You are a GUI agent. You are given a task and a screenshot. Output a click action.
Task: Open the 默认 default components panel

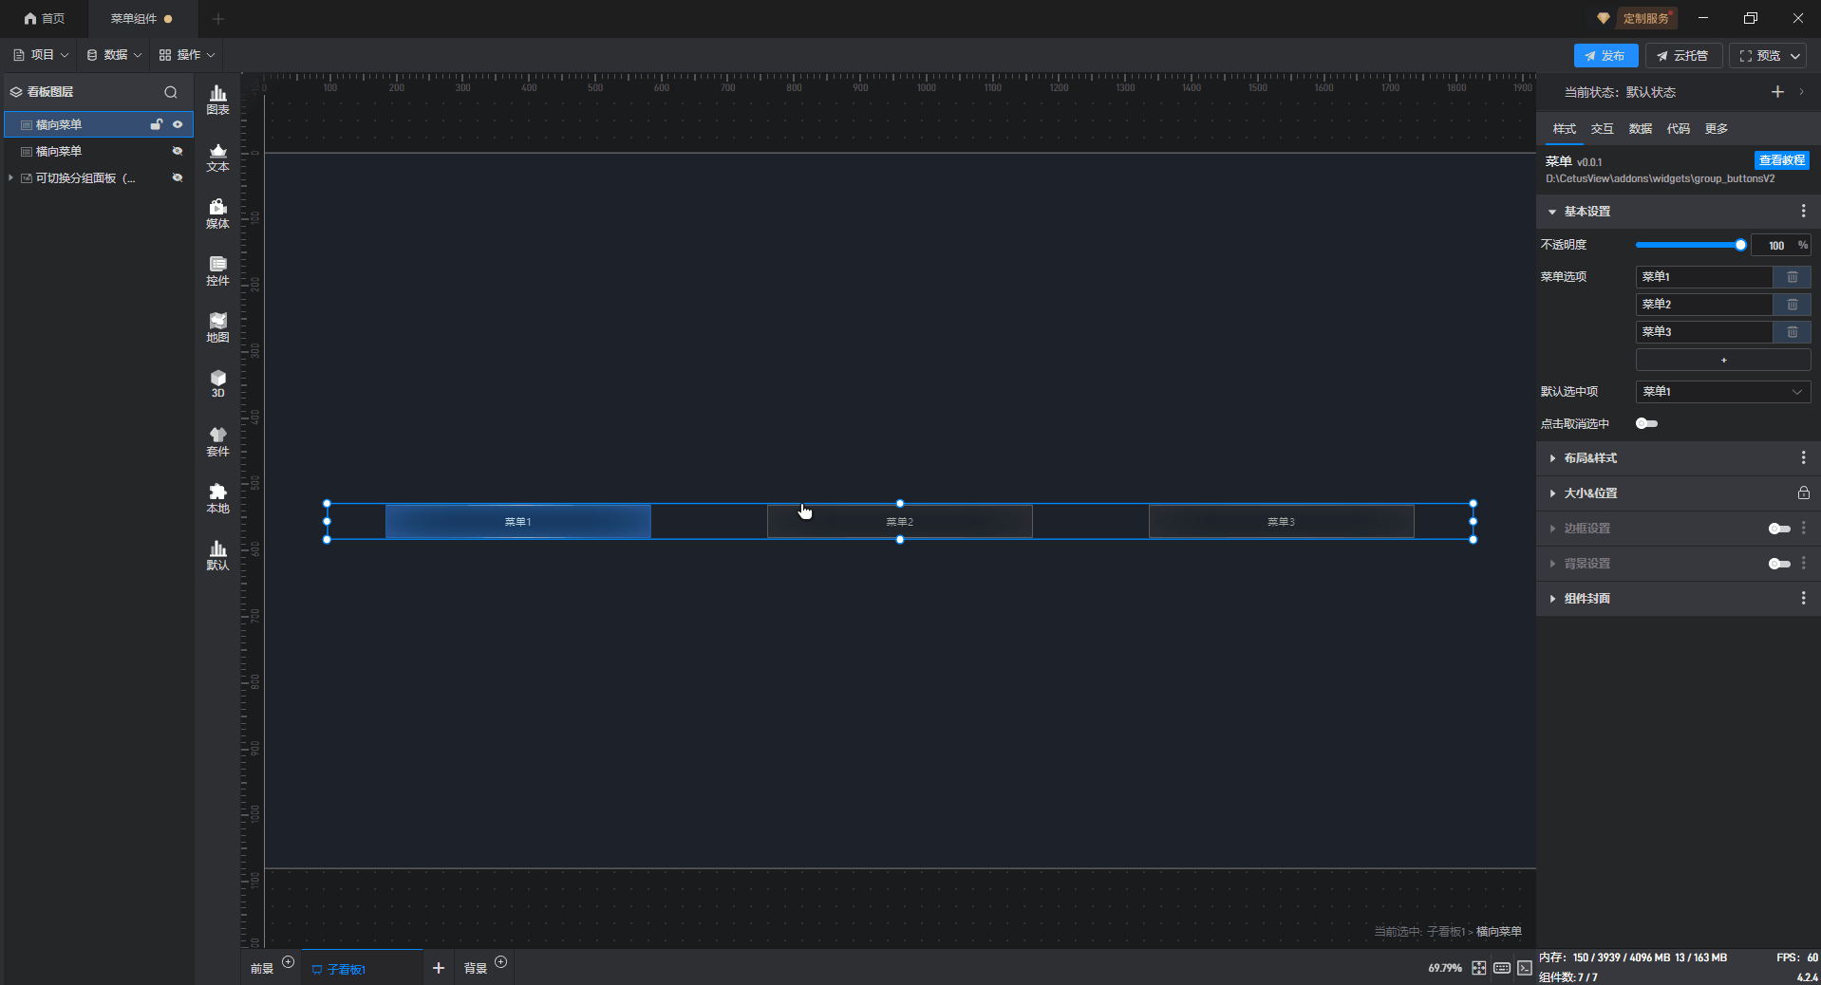tap(217, 555)
